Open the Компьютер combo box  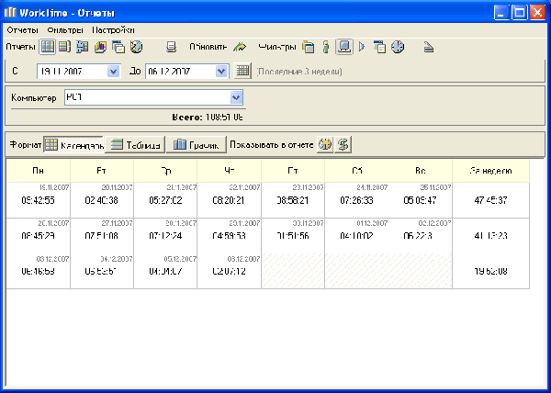point(236,97)
